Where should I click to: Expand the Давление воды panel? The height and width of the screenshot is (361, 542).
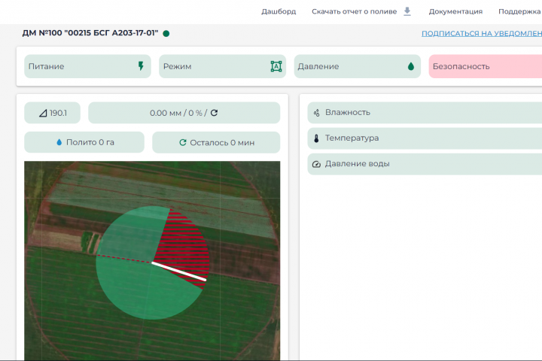tap(425, 164)
